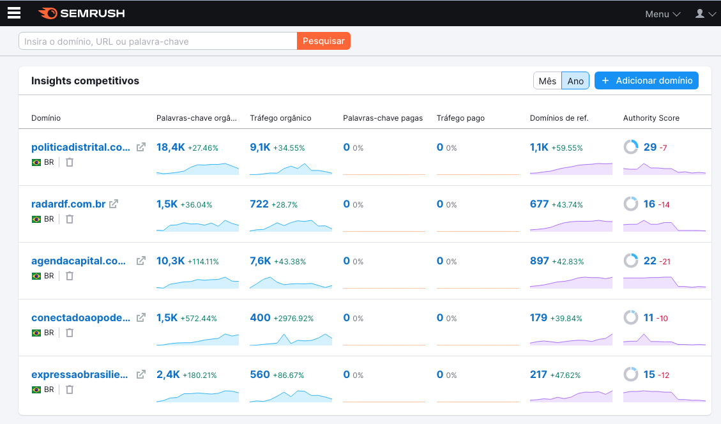This screenshot has width=721, height=424.
Task: Select the Ano period option
Action: [x=575, y=81]
